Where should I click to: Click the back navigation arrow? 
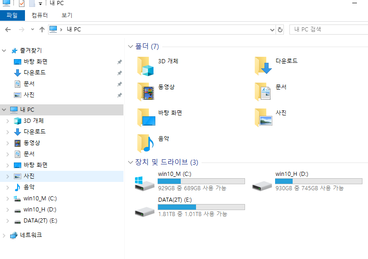(8, 30)
